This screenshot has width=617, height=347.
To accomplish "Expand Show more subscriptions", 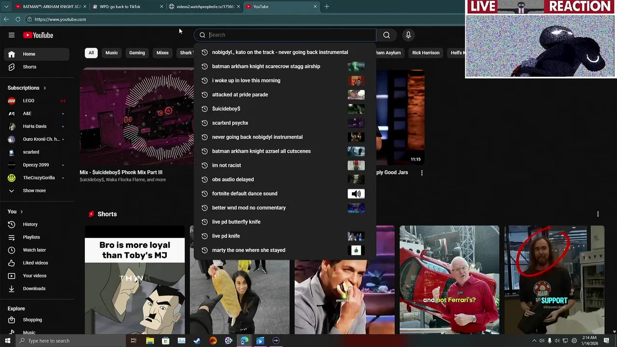I will 37,190.
